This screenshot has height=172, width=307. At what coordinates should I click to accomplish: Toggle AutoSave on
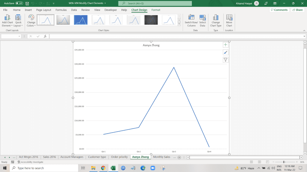(x=20, y=3)
